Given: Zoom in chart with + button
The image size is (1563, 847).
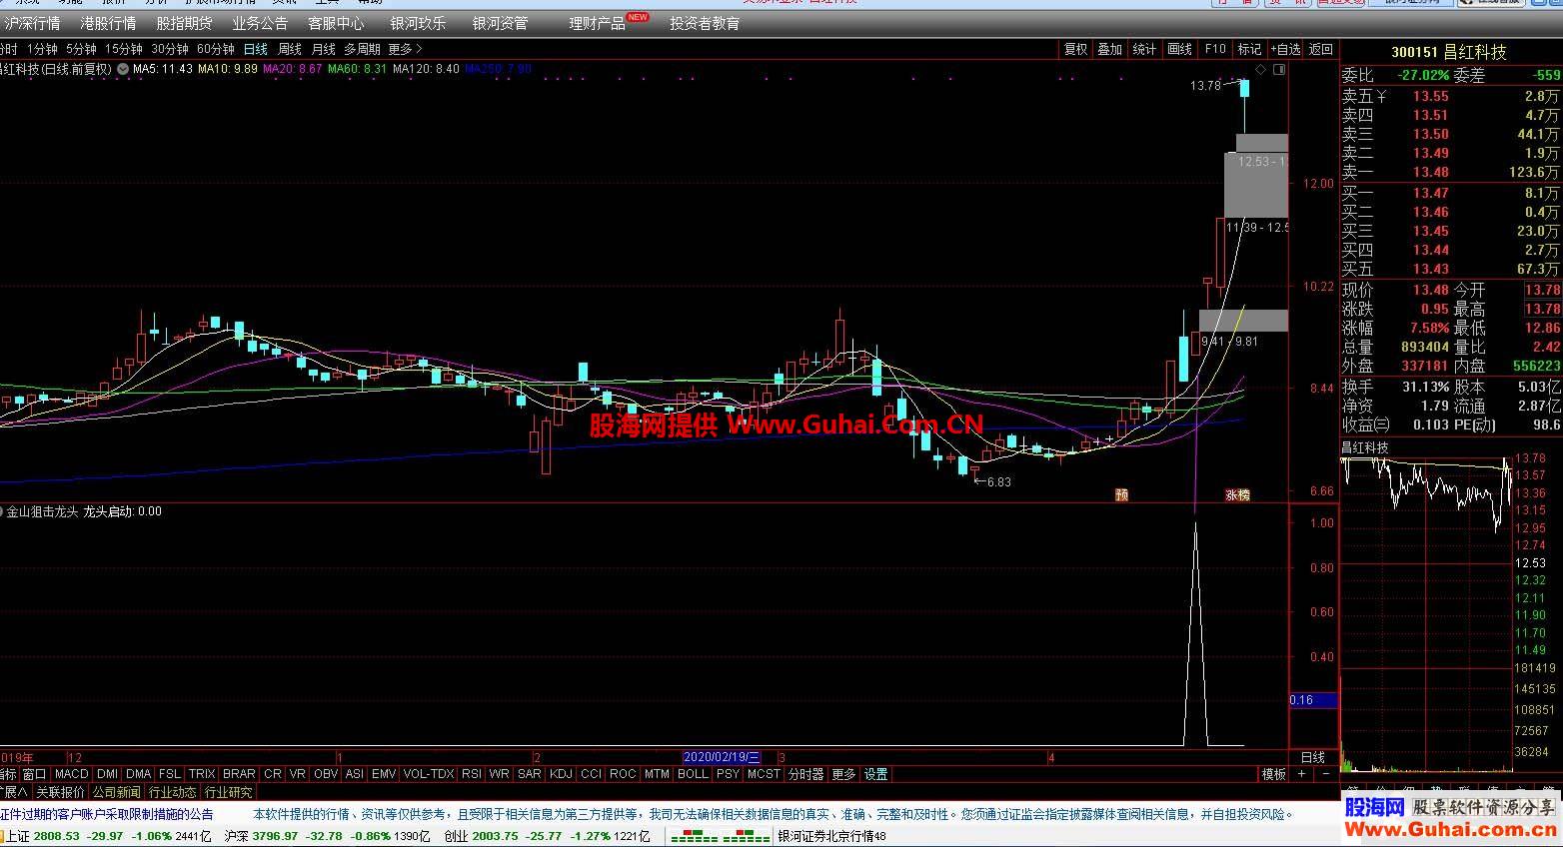Looking at the screenshot, I should [x=1301, y=774].
